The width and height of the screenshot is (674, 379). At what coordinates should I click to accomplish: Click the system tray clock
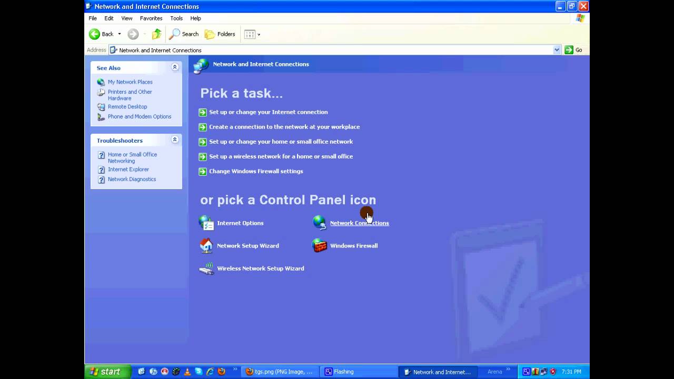(571, 372)
